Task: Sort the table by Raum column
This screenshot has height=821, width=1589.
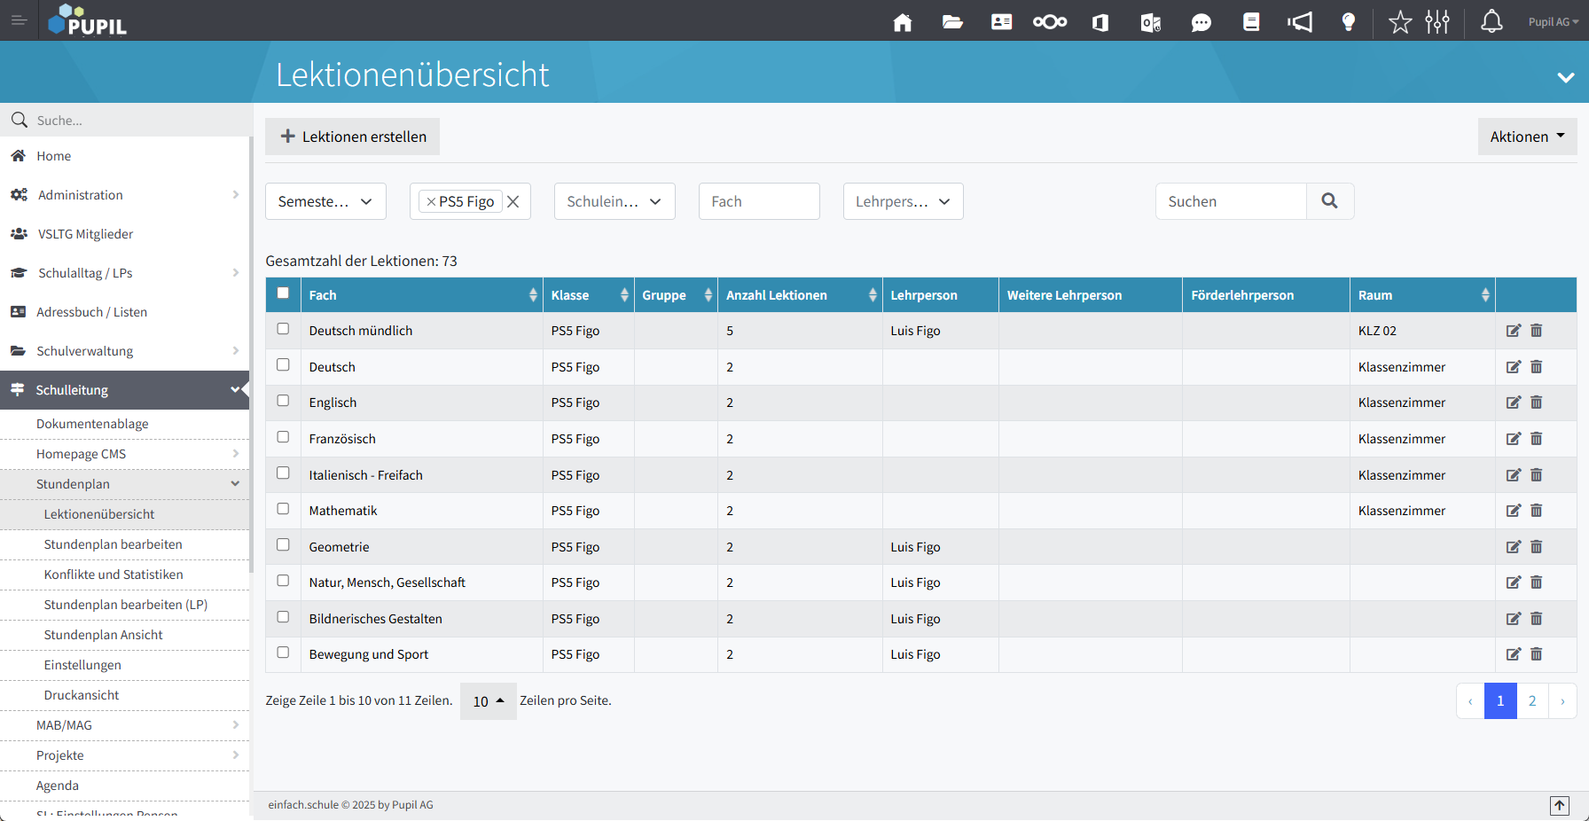Action: tap(1422, 295)
